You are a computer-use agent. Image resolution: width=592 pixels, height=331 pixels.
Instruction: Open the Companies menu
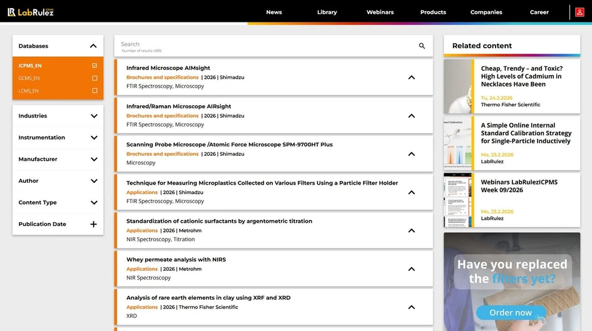click(486, 12)
